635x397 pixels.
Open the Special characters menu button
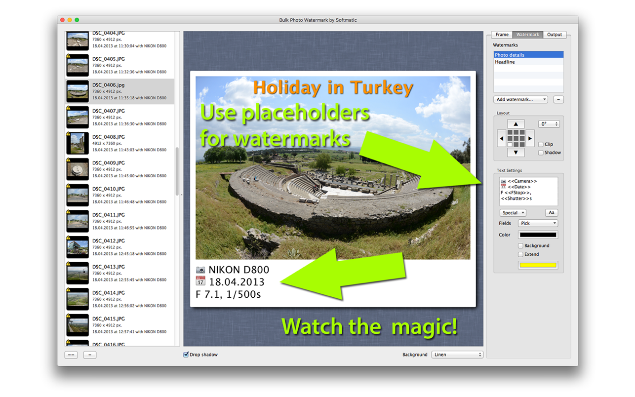tap(513, 213)
